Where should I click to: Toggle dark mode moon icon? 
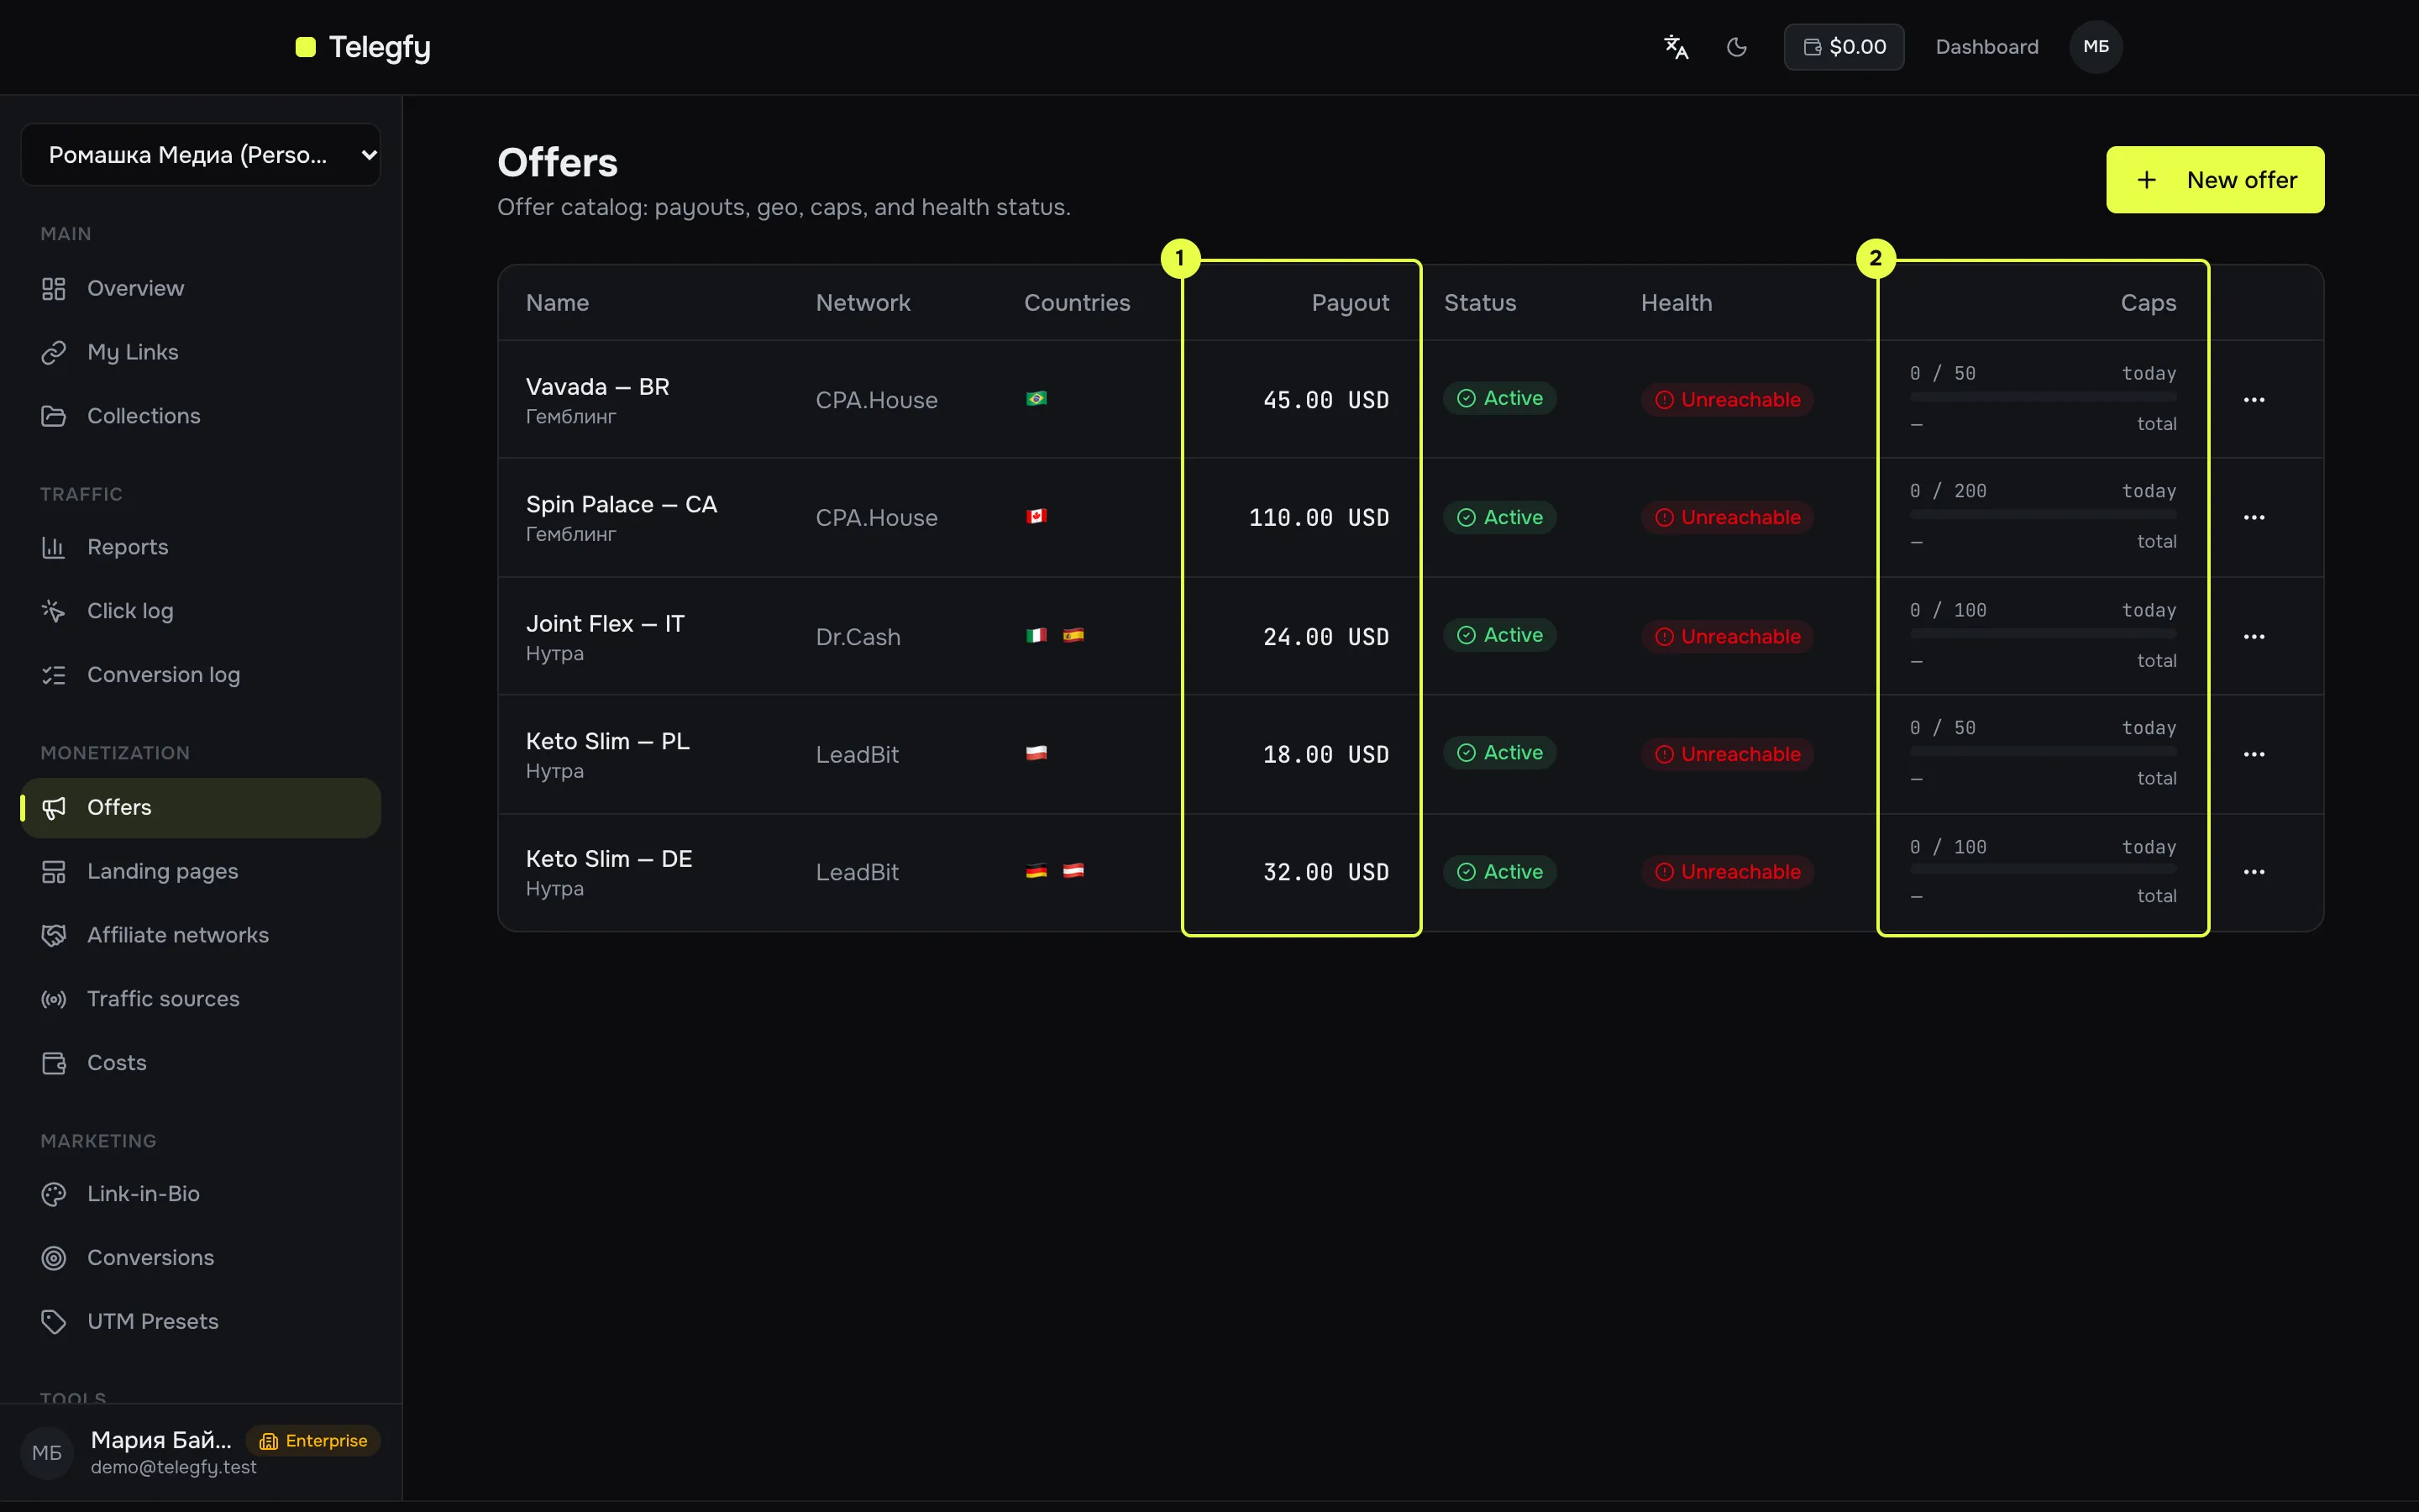coord(1737,47)
